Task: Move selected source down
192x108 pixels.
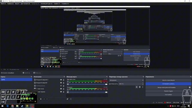Action: tap(47, 99)
